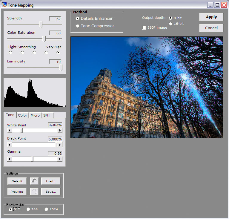This screenshot has width=229, height=219.
Task: Minimize the Tone Mapping window
Action: (x=210, y=5)
